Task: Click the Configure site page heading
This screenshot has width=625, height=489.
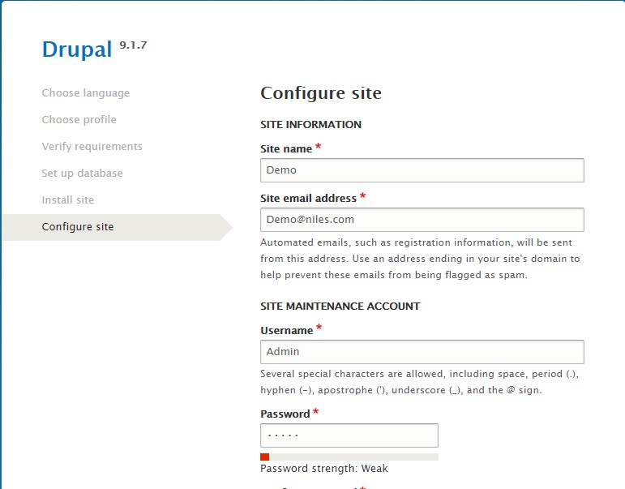Action: (320, 93)
